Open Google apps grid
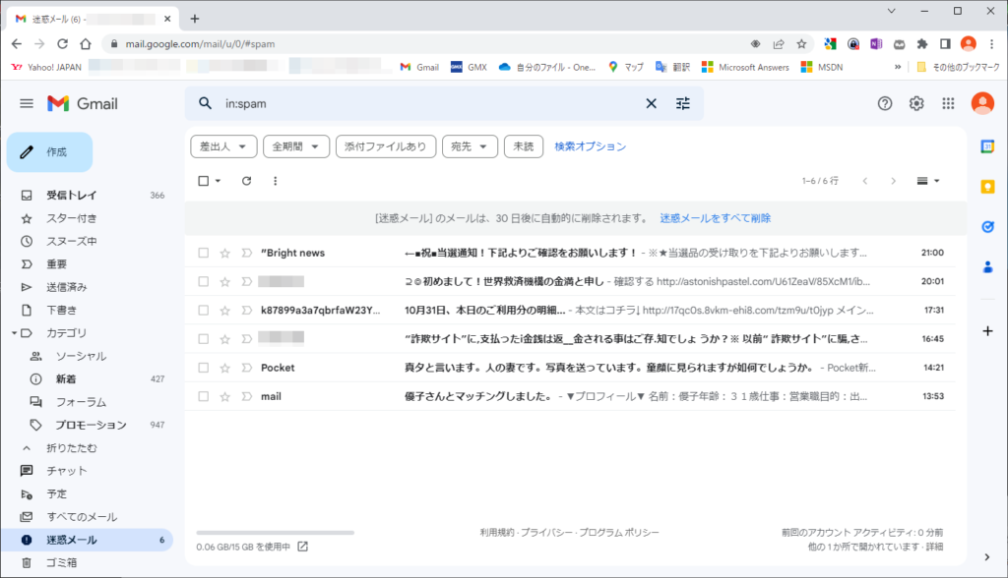The height and width of the screenshot is (578, 1008). tap(948, 103)
